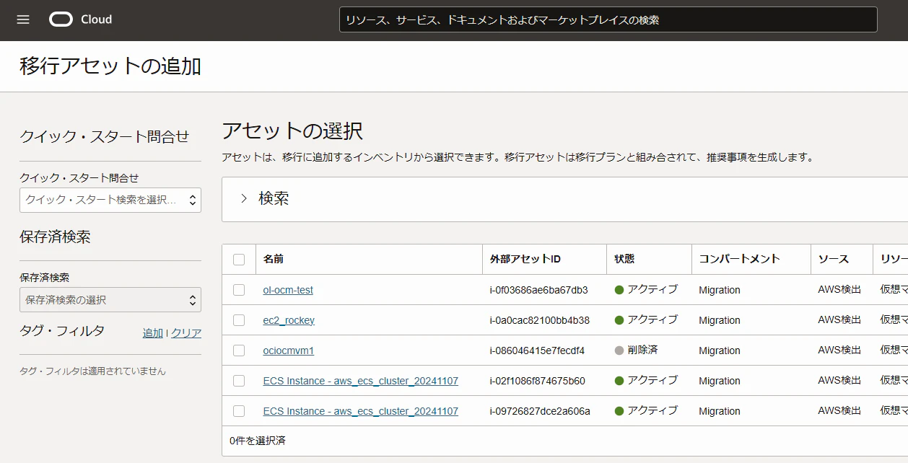908x463 pixels.
Task: Click AWS検出 source in ol-ocm-test row
Action: (x=839, y=290)
